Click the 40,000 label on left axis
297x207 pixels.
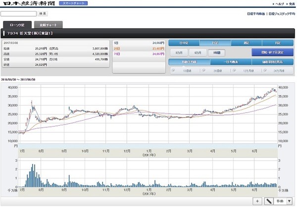[x=13, y=87]
